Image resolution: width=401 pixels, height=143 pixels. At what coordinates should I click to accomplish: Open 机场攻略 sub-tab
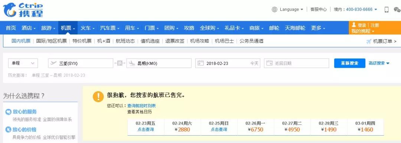coord(199,41)
